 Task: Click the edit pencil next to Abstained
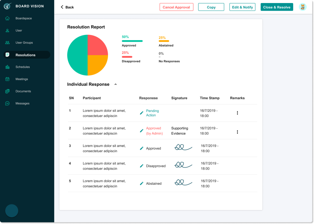click(x=141, y=183)
